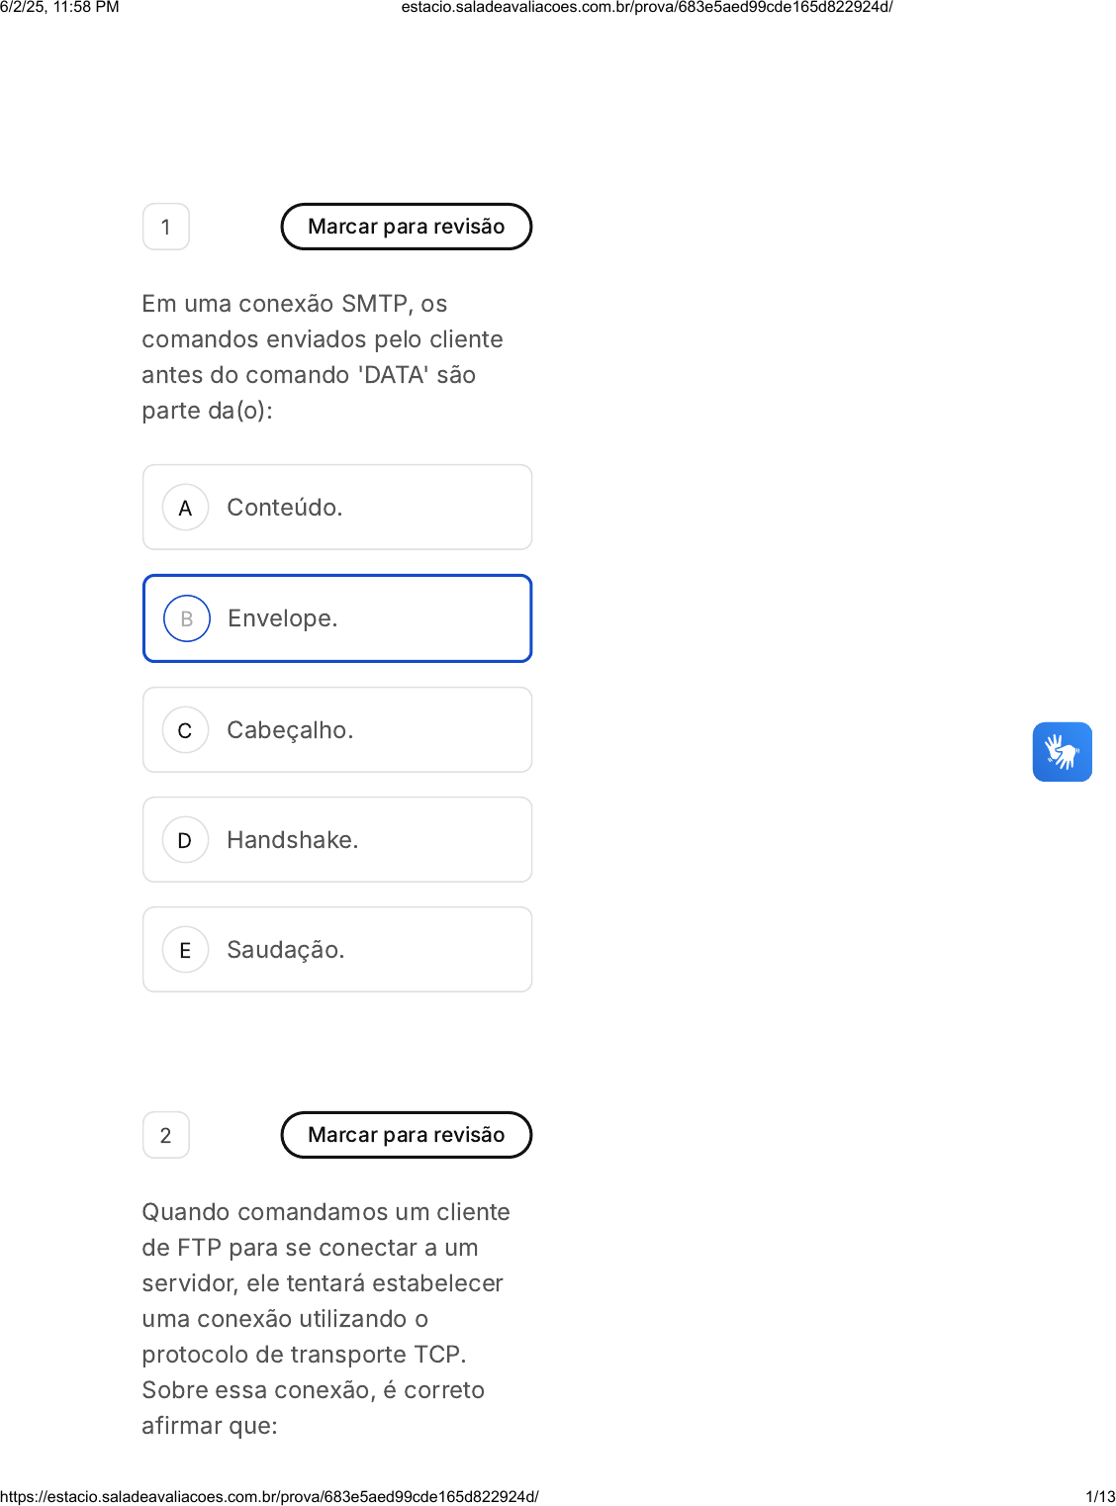The height and width of the screenshot is (1506, 1116).
Task: Select the 'Conteúdo.' answer text
Action: coord(285,508)
